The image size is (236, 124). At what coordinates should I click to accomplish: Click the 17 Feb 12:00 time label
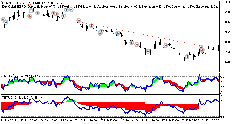[170, 121]
